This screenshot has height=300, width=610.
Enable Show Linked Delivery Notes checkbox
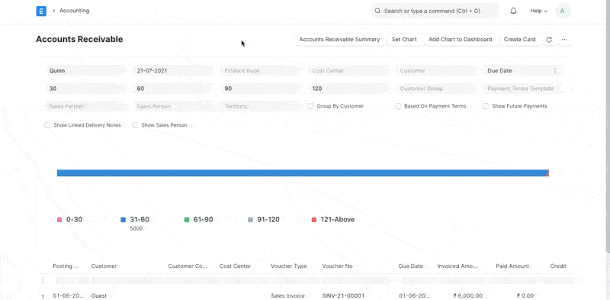click(x=47, y=125)
